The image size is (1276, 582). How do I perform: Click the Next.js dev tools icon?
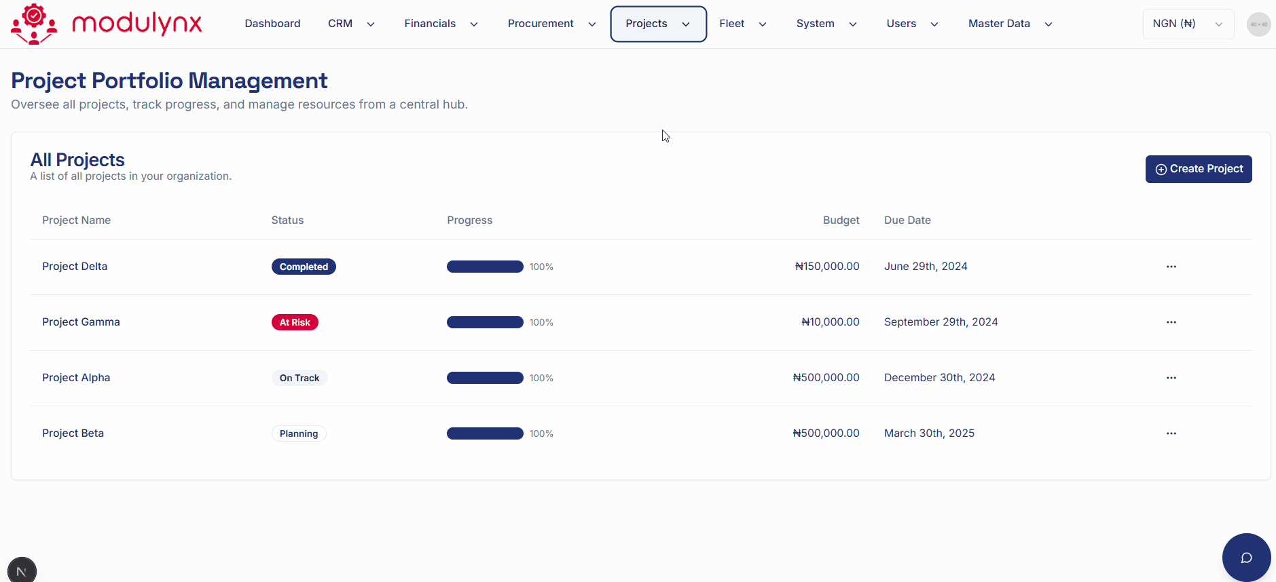(22, 570)
